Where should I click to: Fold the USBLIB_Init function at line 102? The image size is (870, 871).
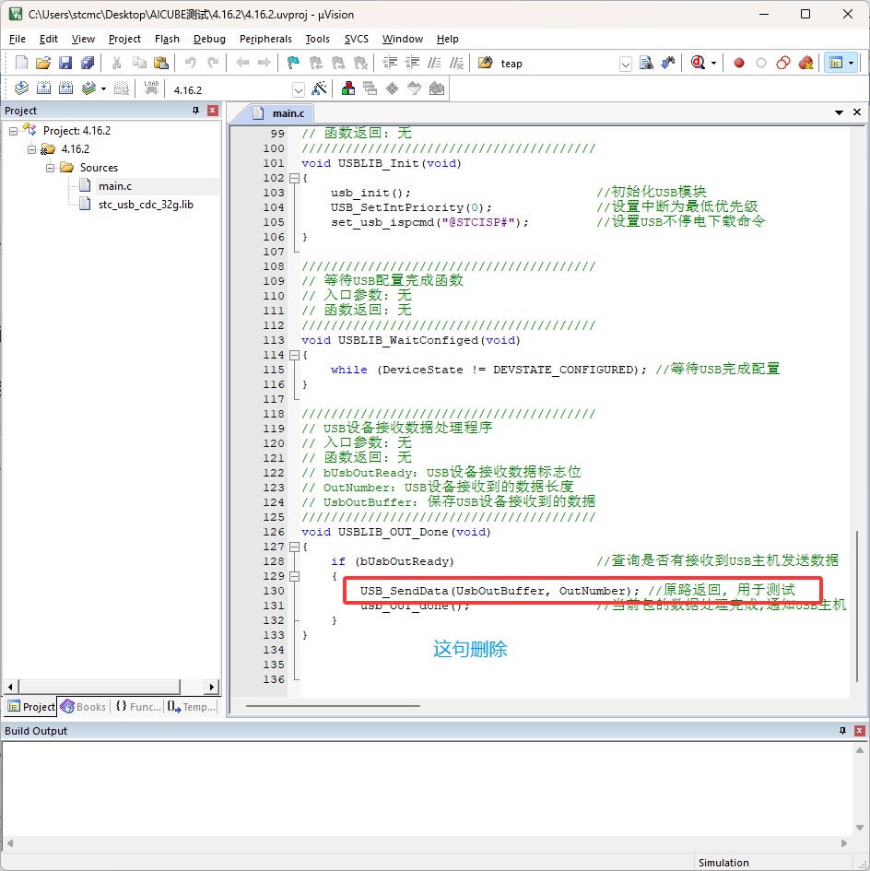[294, 178]
